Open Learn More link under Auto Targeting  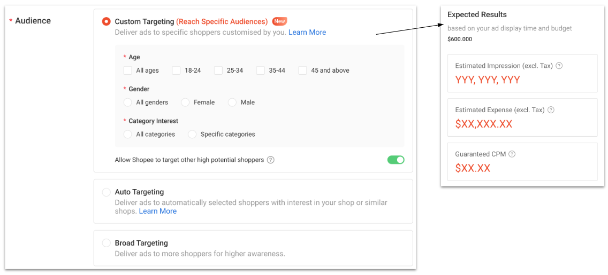[x=158, y=211]
